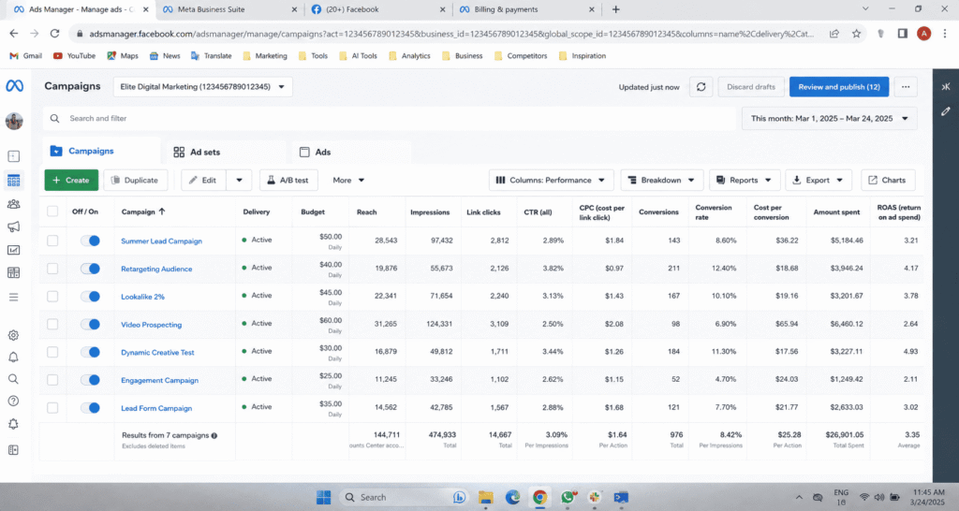Open the settings gear in left sidebar
The height and width of the screenshot is (511, 959).
click(x=13, y=335)
